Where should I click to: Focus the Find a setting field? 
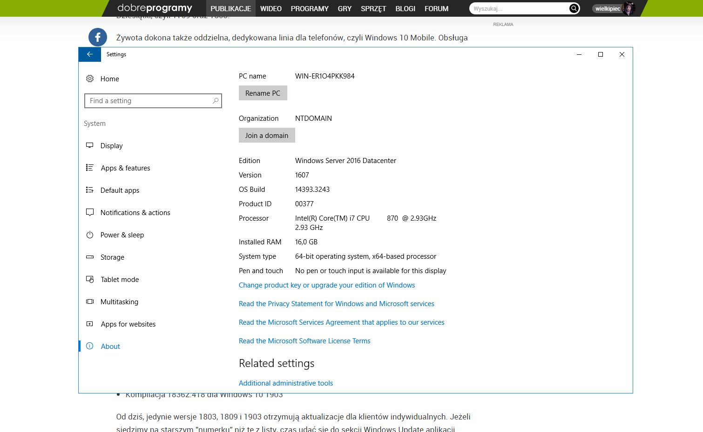(x=153, y=101)
